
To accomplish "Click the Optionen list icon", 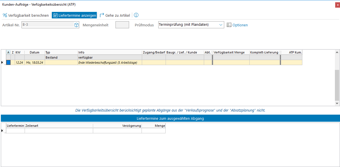I will coord(229,25).
